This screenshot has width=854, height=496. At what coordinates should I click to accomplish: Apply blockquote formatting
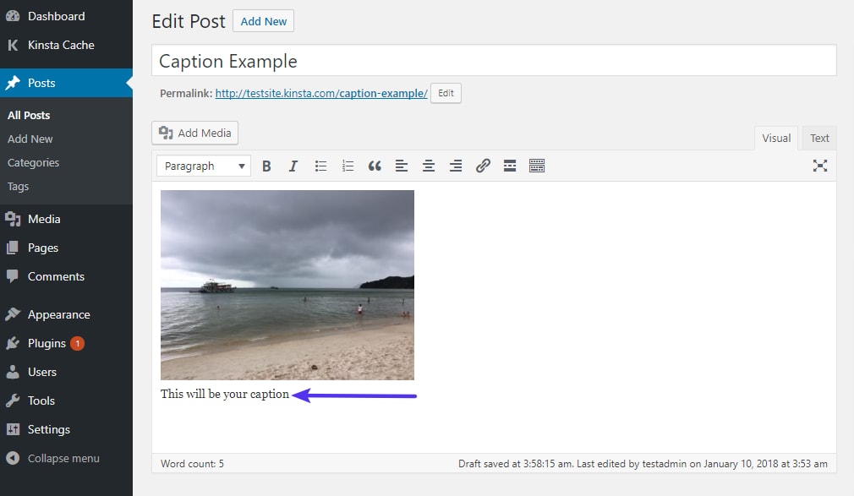click(375, 166)
